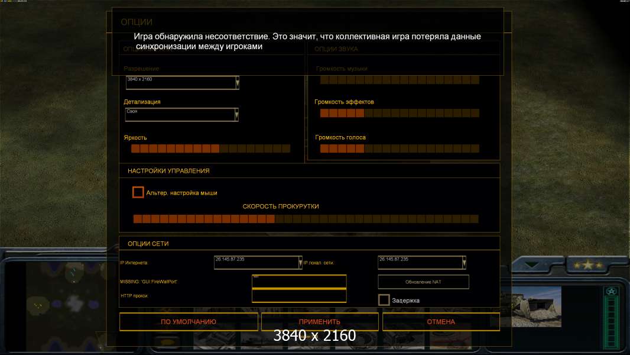Click the Детализация label
This screenshot has width=630, height=355.
point(142,102)
